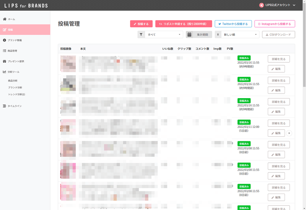This screenshot has height=210, width=306.
Task: Select 投稿 in the sidebar
Action: pos(25,30)
